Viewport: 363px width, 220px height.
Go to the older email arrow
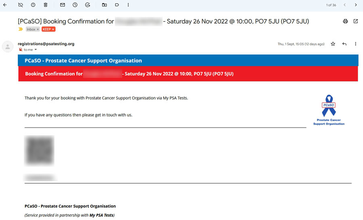356,5
